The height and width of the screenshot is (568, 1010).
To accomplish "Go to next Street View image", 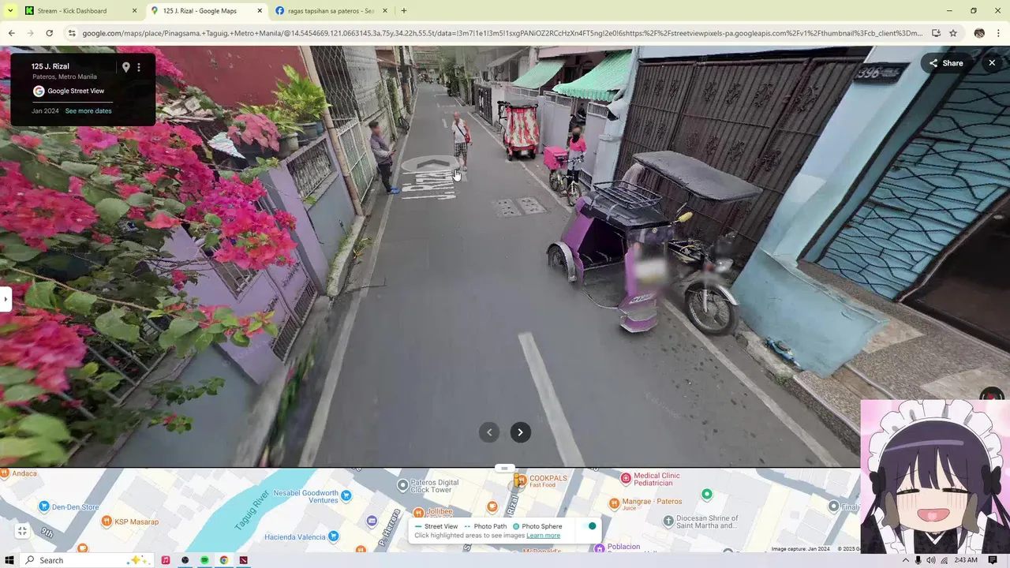I will click(x=520, y=432).
